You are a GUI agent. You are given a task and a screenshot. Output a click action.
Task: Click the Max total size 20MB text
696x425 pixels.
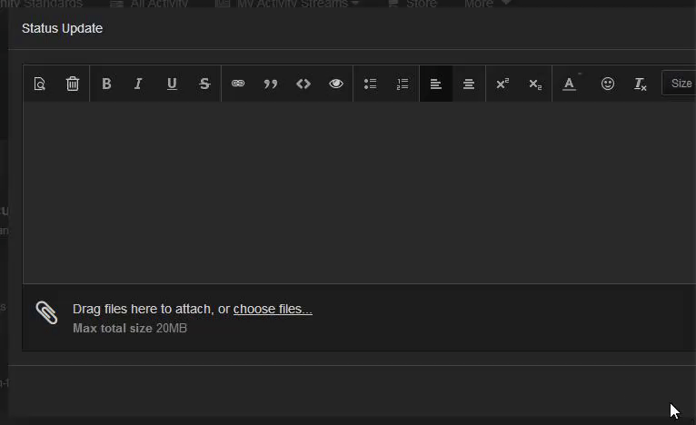pyautogui.click(x=130, y=329)
